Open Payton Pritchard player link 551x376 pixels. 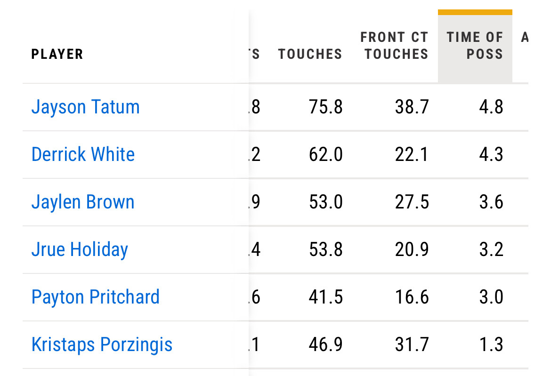pos(96,297)
